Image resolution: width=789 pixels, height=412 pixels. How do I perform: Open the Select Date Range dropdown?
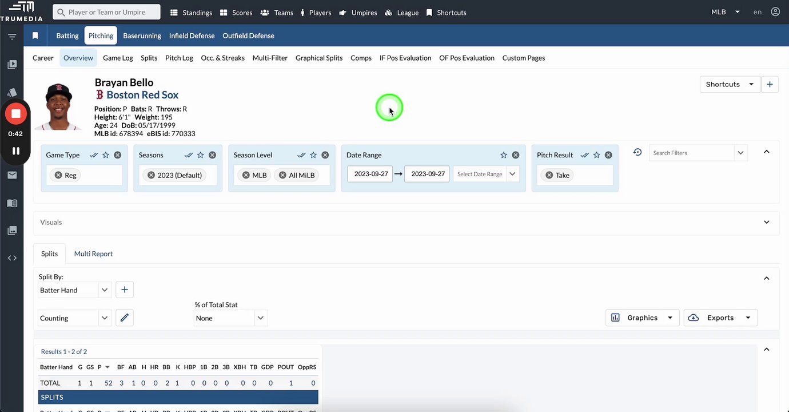coord(486,174)
